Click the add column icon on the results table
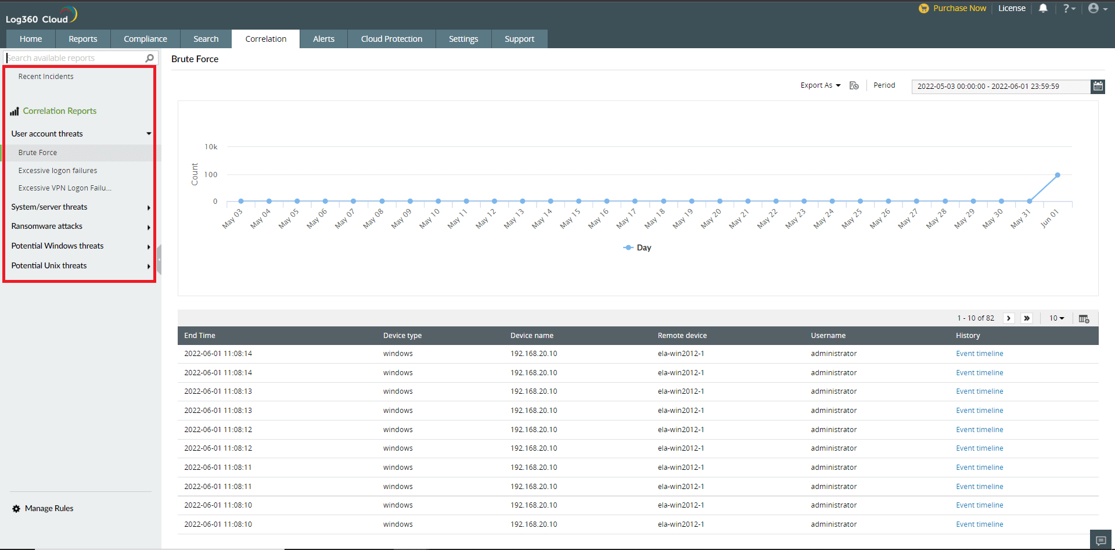Viewport: 1115px width, 550px height. point(1084,318)
